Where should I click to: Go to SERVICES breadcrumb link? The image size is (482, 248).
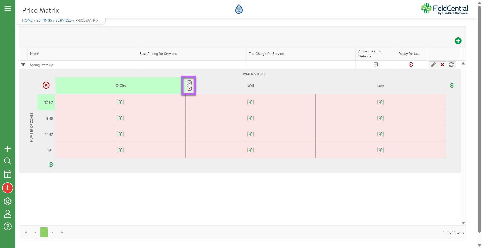click(x=64, y=20)
